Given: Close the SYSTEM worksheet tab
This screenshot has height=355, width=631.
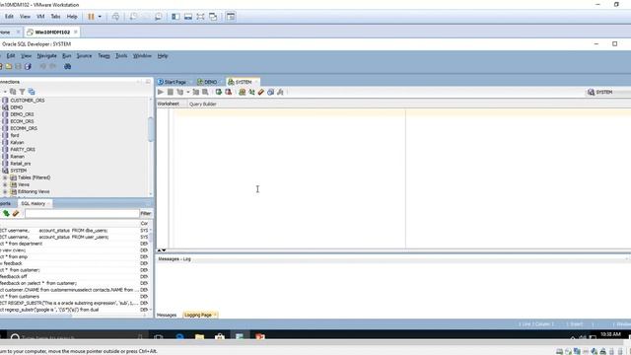Looking at the screenshot, I should point(256,82).
